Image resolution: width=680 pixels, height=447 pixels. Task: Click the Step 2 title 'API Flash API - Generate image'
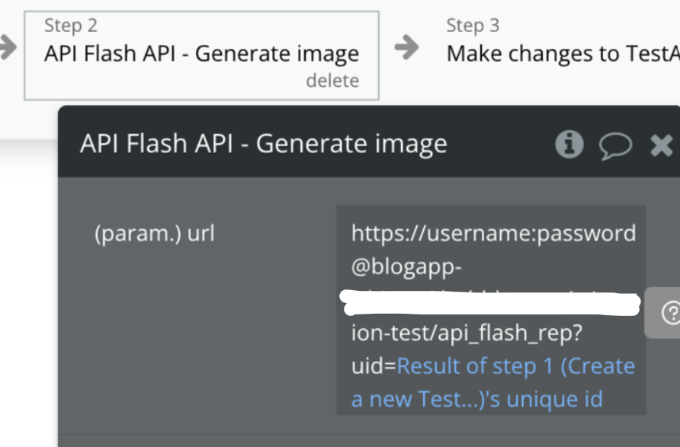[x=201, y=53]
